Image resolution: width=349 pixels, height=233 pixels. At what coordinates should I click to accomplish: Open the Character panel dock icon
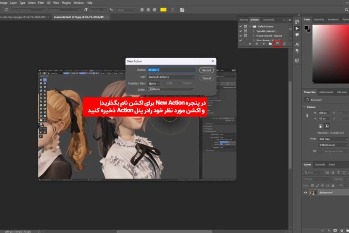tap(297, 44)
